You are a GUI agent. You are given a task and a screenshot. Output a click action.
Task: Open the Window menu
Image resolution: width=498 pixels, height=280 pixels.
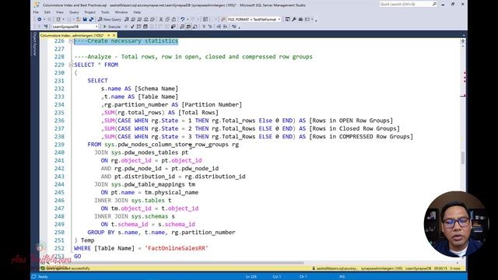[x=121, y=12]
